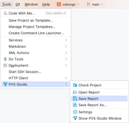Click the Check Project folder icon

click(75, 85)
